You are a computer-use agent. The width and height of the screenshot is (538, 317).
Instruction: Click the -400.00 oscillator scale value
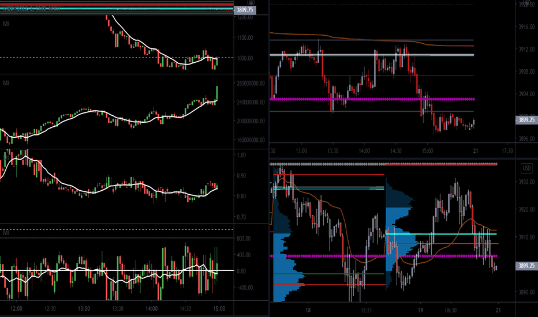243,288
